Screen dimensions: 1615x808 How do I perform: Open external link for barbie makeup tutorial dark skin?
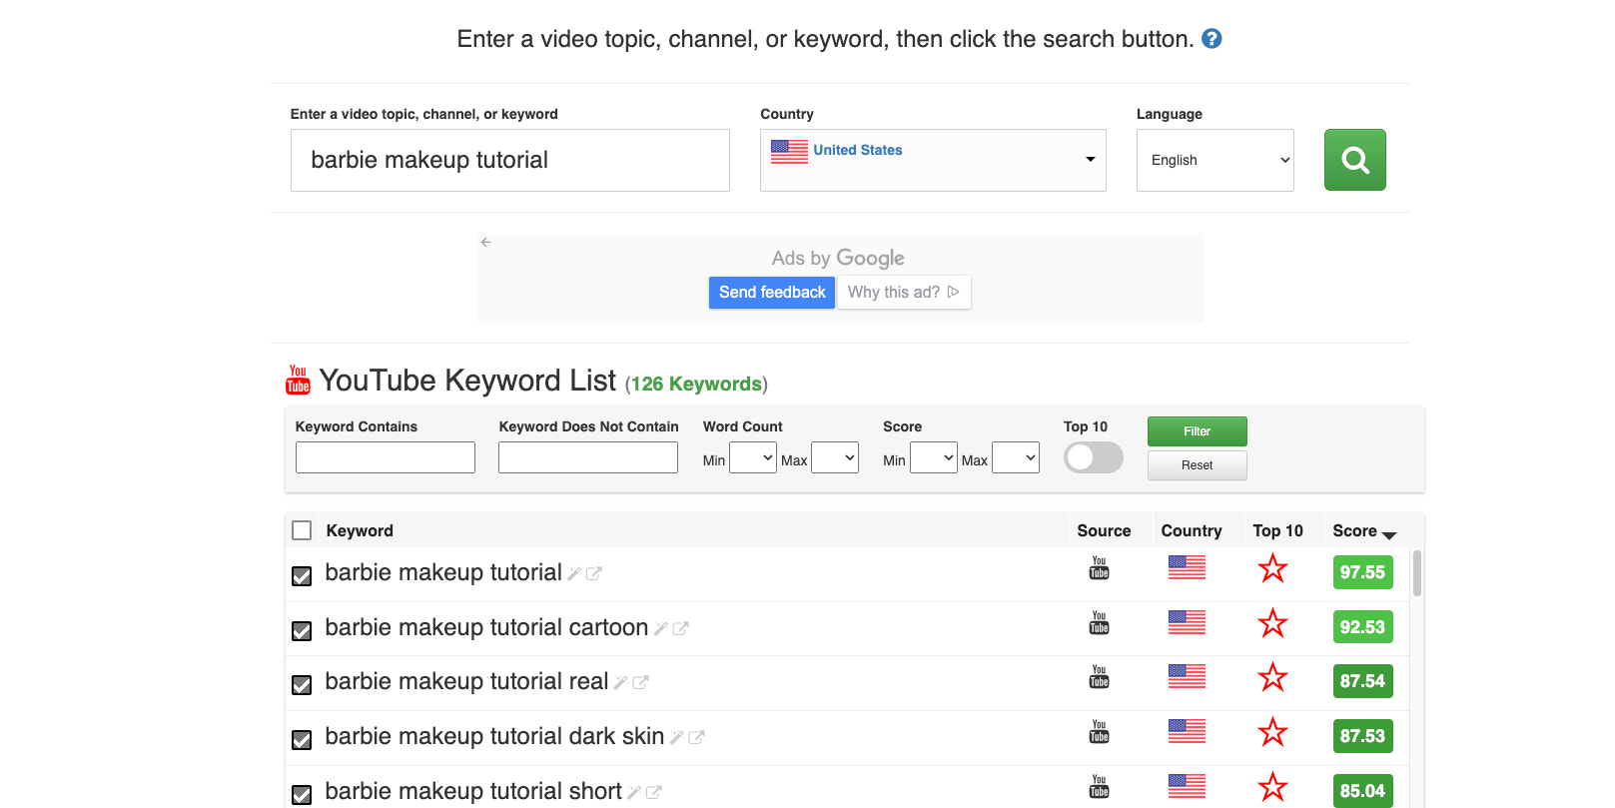click(x=696, y=737)
